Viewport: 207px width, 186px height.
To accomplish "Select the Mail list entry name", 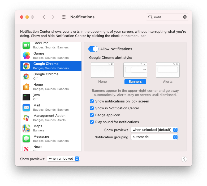I will pyautogui.click(x=37, y=105).
